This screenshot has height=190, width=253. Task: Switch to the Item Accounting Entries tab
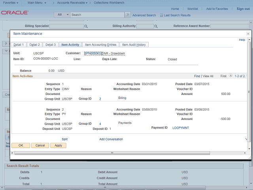coord(100,45)
